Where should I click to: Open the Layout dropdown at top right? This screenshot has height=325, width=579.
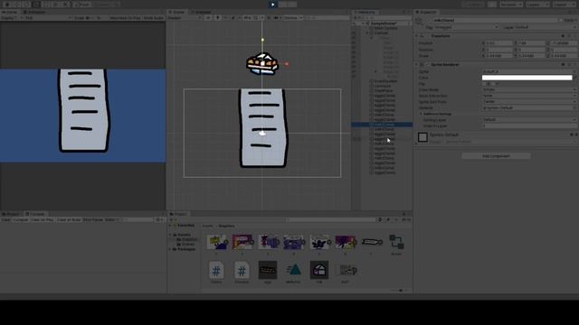pyautogui.click(x=564, y=5)
